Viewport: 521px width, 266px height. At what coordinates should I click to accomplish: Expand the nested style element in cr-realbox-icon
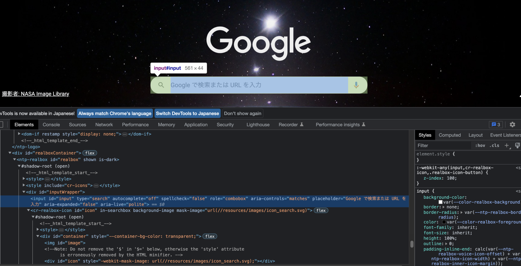38,229
